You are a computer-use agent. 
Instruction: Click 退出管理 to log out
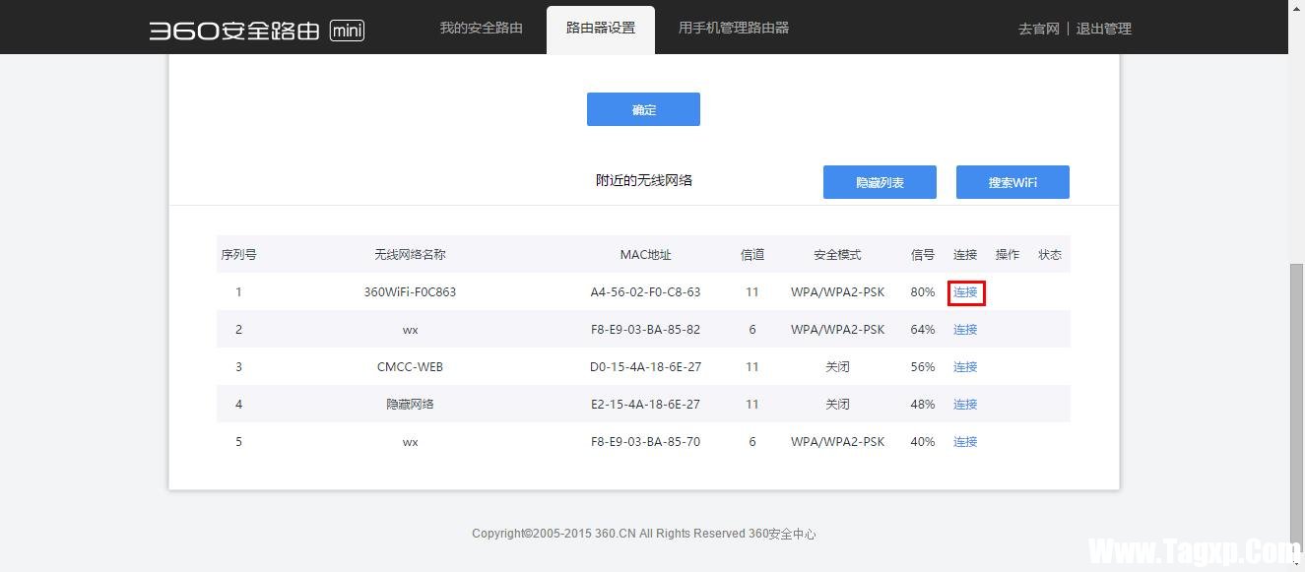pyautogui.click(x=1103, y=29)
